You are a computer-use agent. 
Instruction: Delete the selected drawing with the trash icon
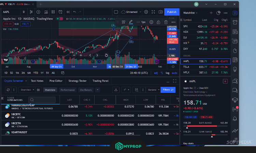(166, 22)
